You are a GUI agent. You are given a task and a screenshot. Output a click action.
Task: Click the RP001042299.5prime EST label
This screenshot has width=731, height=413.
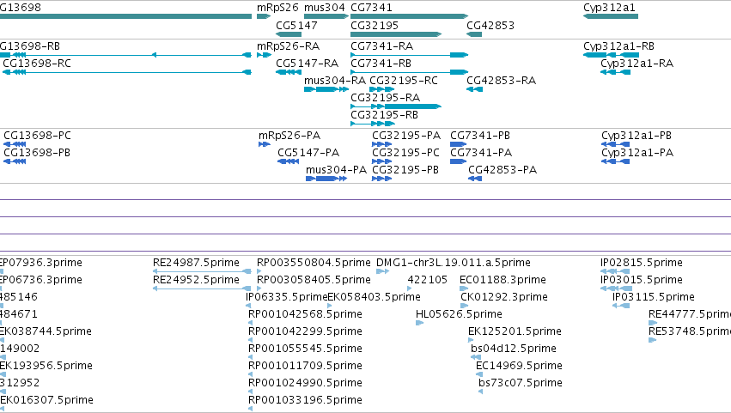click(305, 332)
